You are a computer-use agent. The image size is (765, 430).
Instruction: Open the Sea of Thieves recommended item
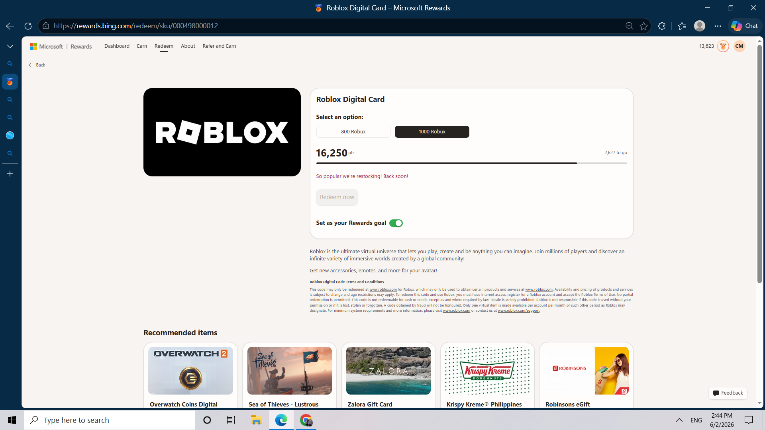pos(289,375)
